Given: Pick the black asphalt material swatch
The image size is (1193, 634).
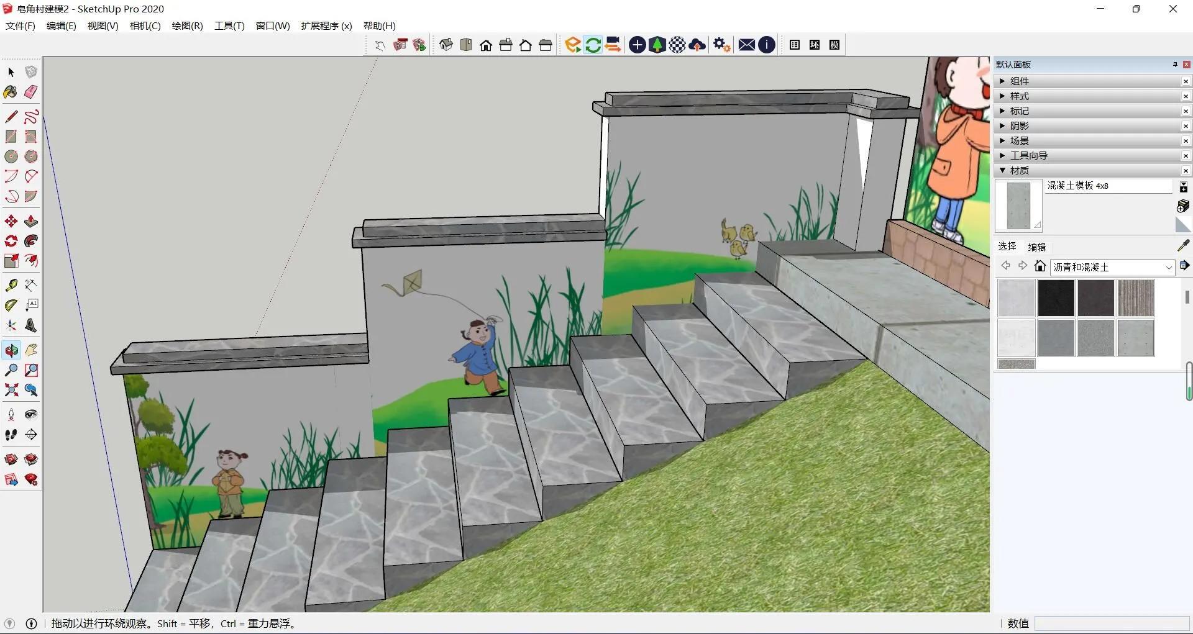Looking at the screenshot, I should 1056,297.
